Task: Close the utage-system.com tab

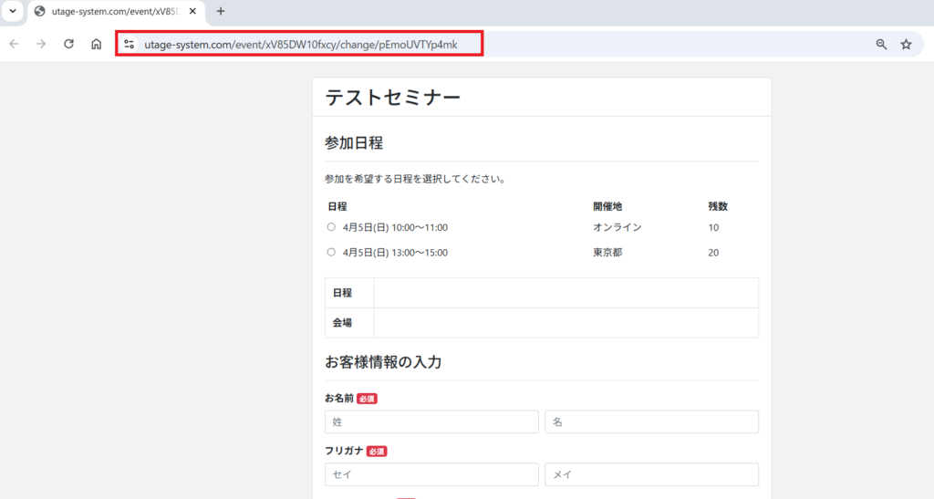Action: click(192, 11)
